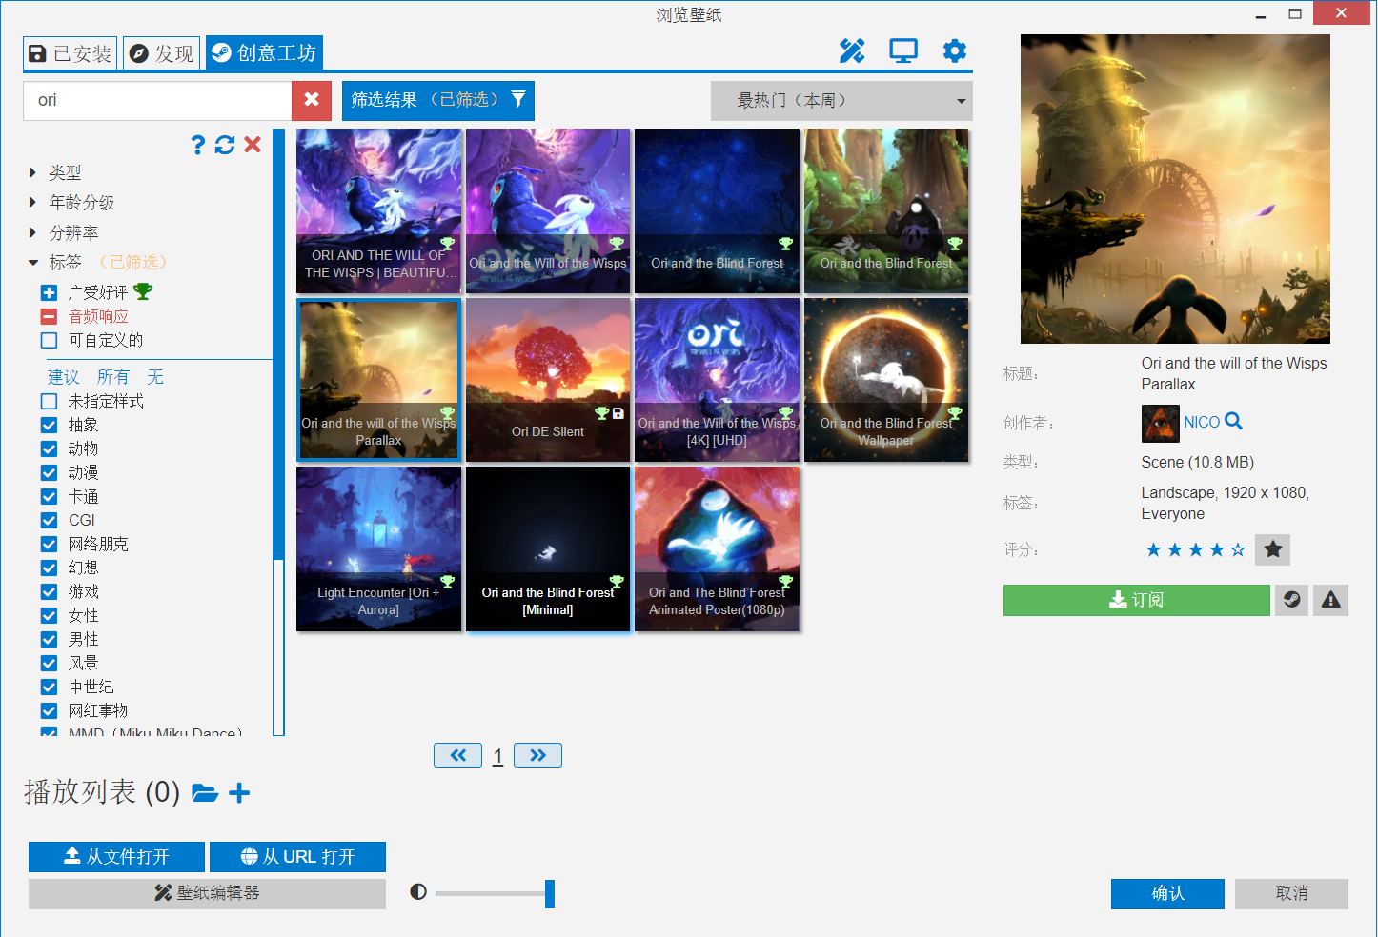Viewport: 1378px width, 937px height.
Task: Switch to the 已安装 tab
Action: click(x=71, y=53)
